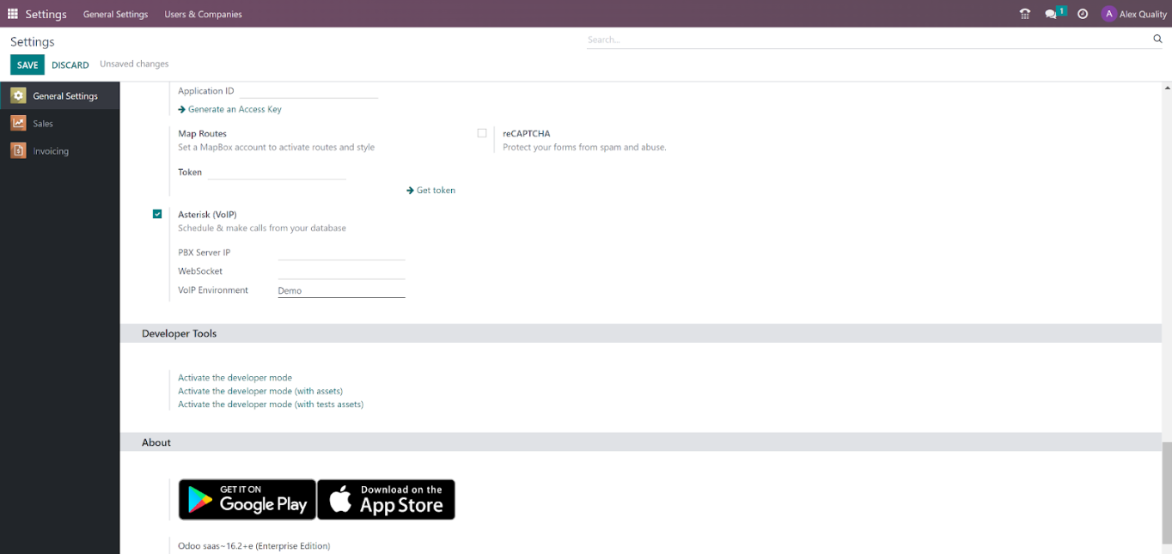Open the activities clock icon
Image resolution: width=1172 pixels, height=554 pixels.
(x=1083, y=14)
